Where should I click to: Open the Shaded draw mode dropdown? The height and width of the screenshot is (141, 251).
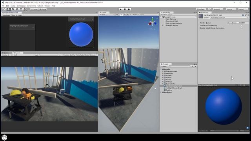click(x=107, y=15)
